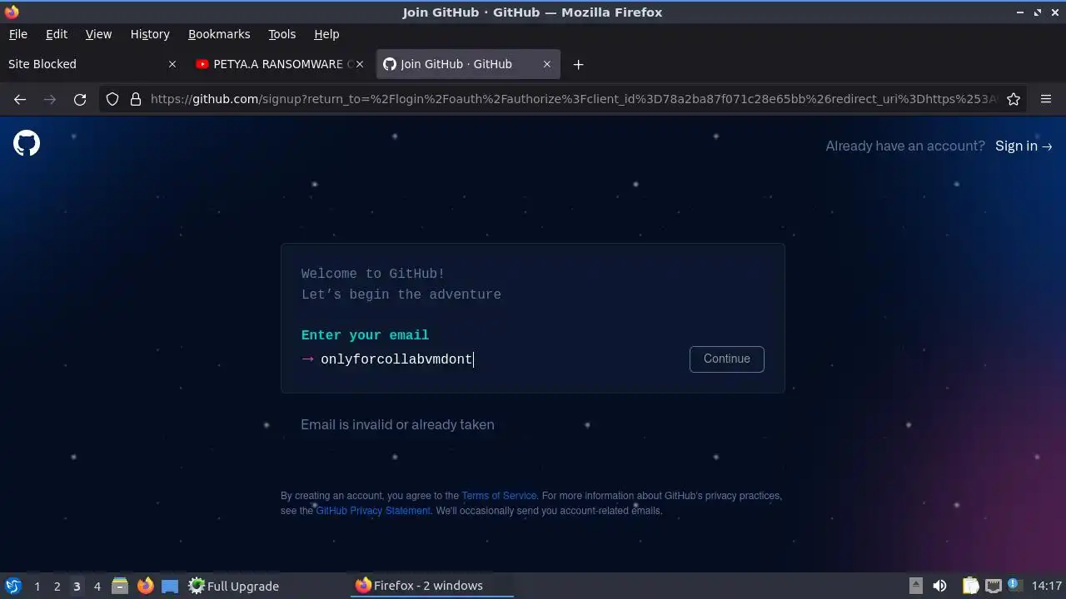Open the file manager from the taskbar
Image resolution: width=1066 pixels, height=599 pixels.
pyautogui.click(x=120, y=586)
